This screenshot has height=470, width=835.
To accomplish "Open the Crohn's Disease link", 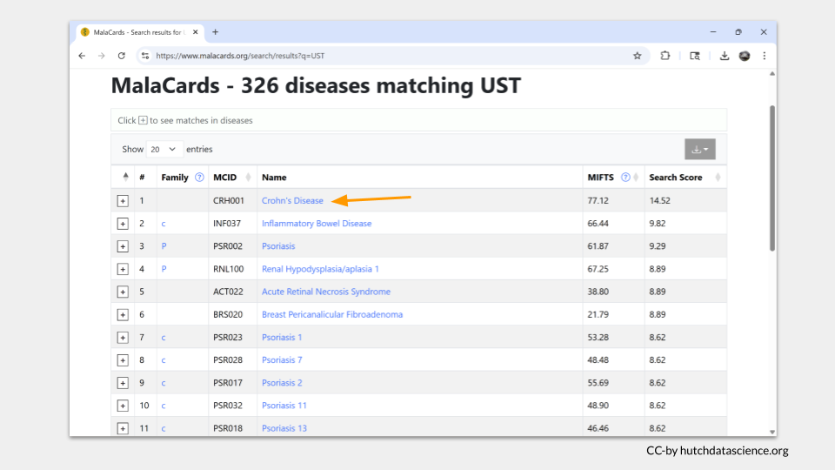I will pos(292,200).
